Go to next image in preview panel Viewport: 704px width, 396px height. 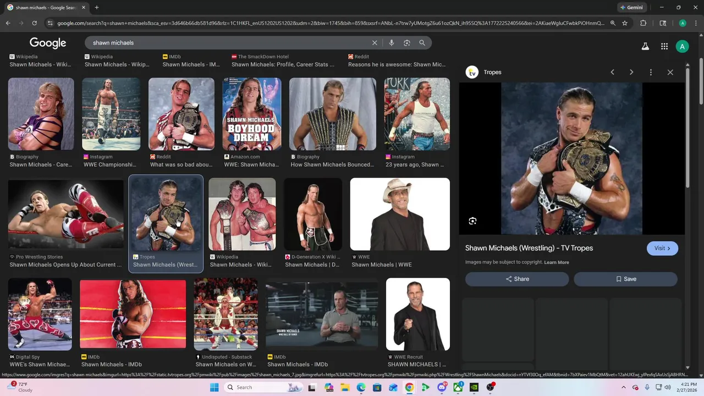[631, 72]
